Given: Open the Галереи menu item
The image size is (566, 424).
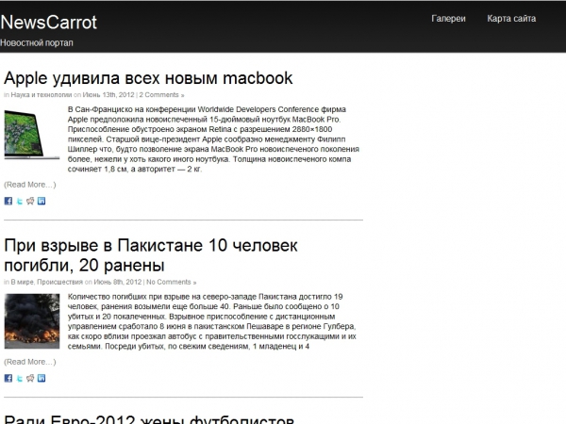Looking at the screenshot, I should (x=448, y=19).
